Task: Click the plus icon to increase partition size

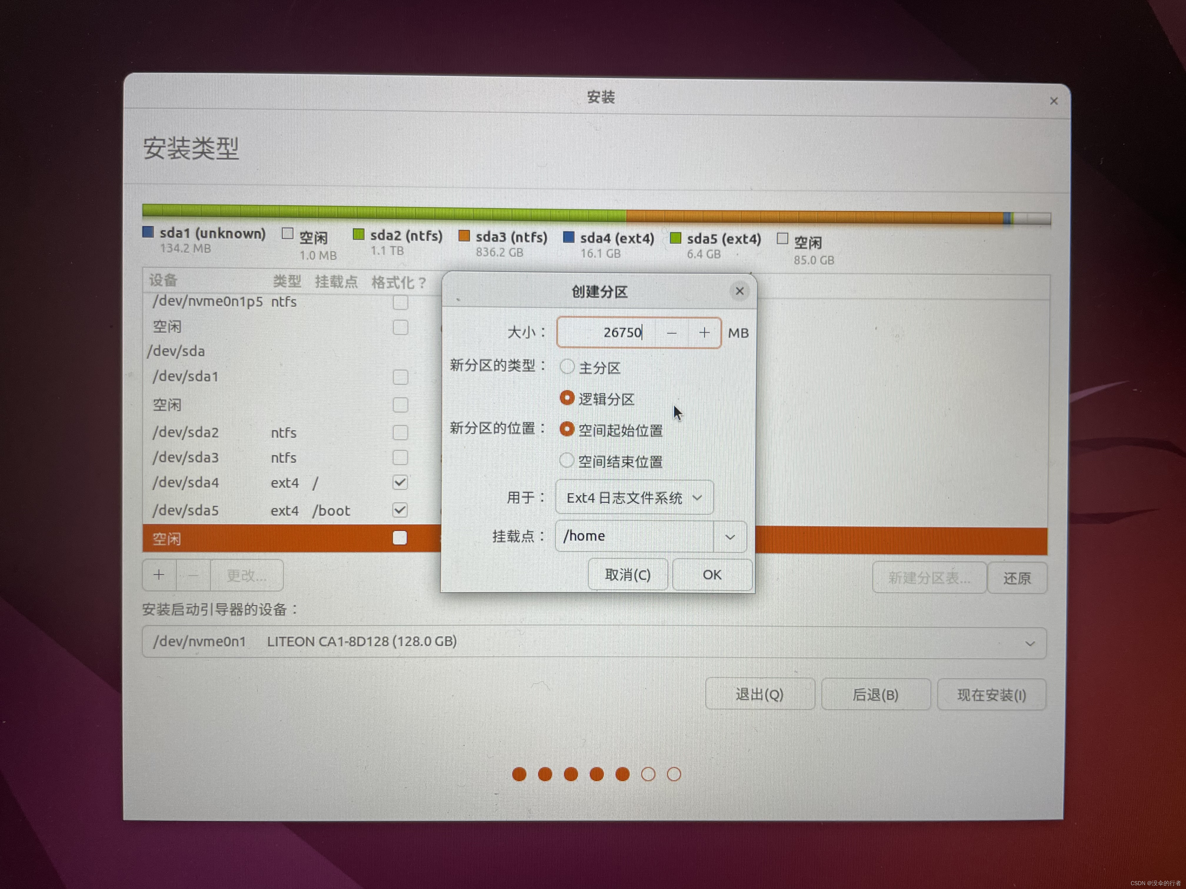Action: [704, 333]
